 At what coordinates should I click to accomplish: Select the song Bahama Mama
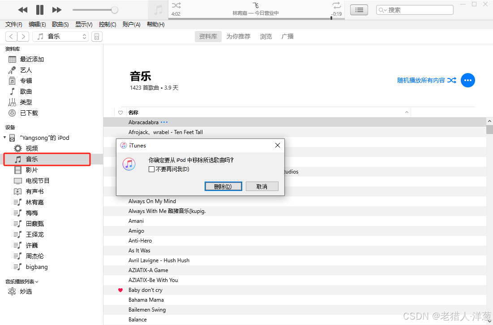pos(146,300)
